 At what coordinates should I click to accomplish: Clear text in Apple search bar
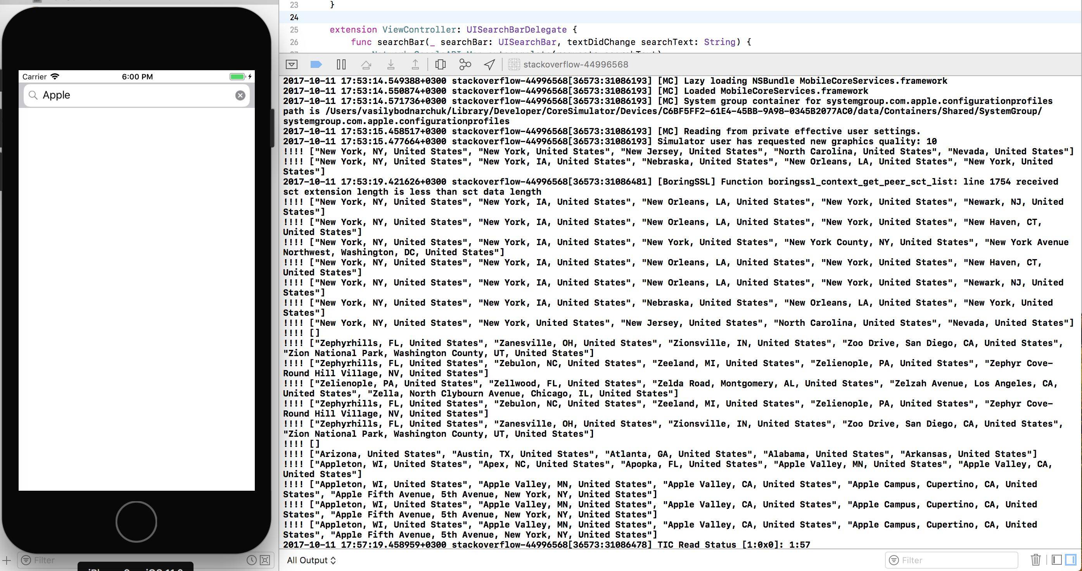point(240,95)
